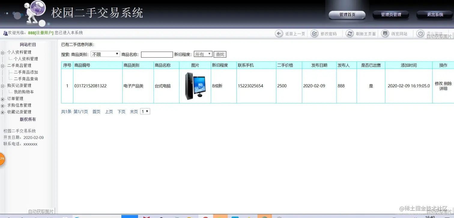Click the phone number 15223025654

(x=250, y=86)
